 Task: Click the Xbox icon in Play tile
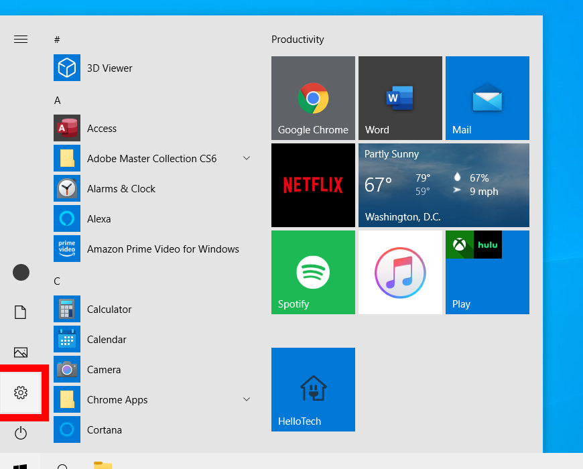click(x=460, y=245)
